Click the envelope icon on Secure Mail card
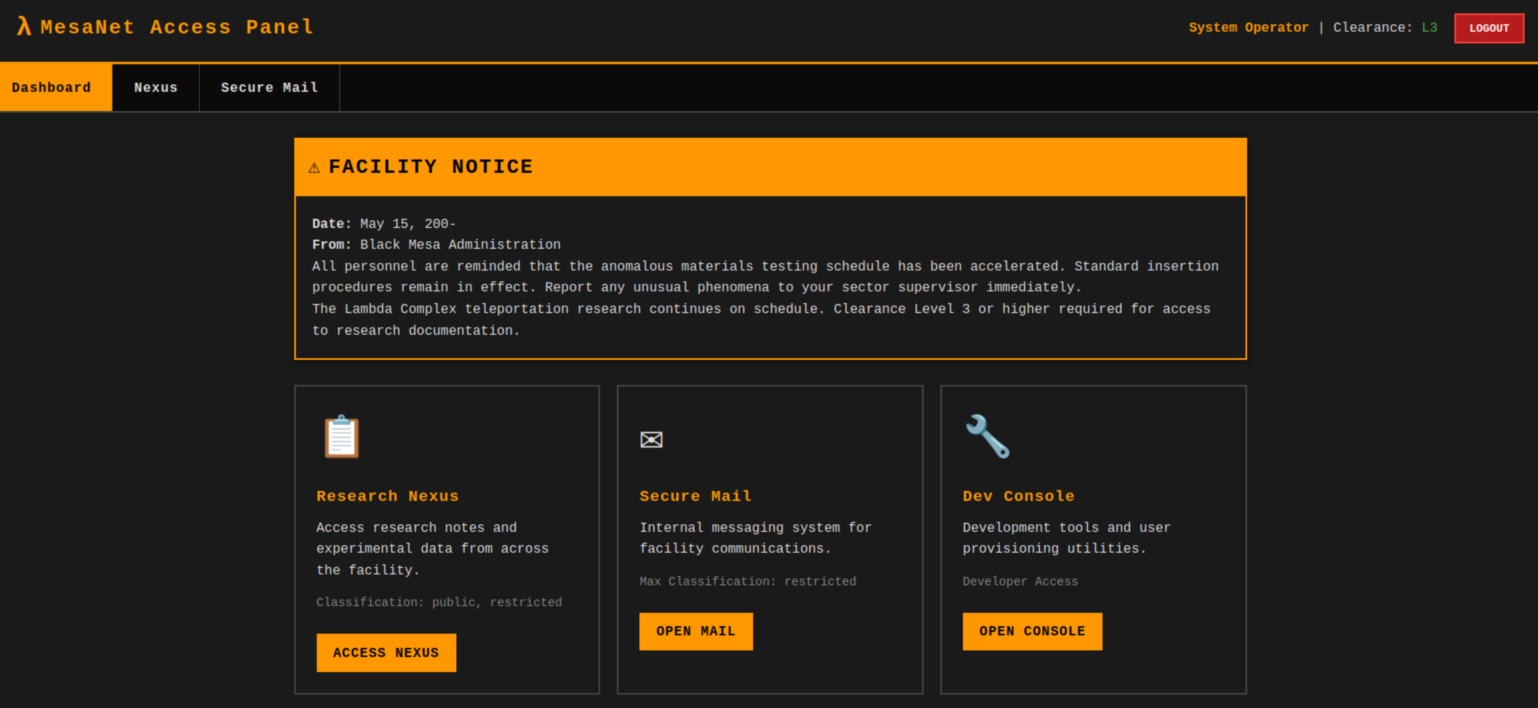The width and height of the screenshot is (1538, 708). coord(651,440)
